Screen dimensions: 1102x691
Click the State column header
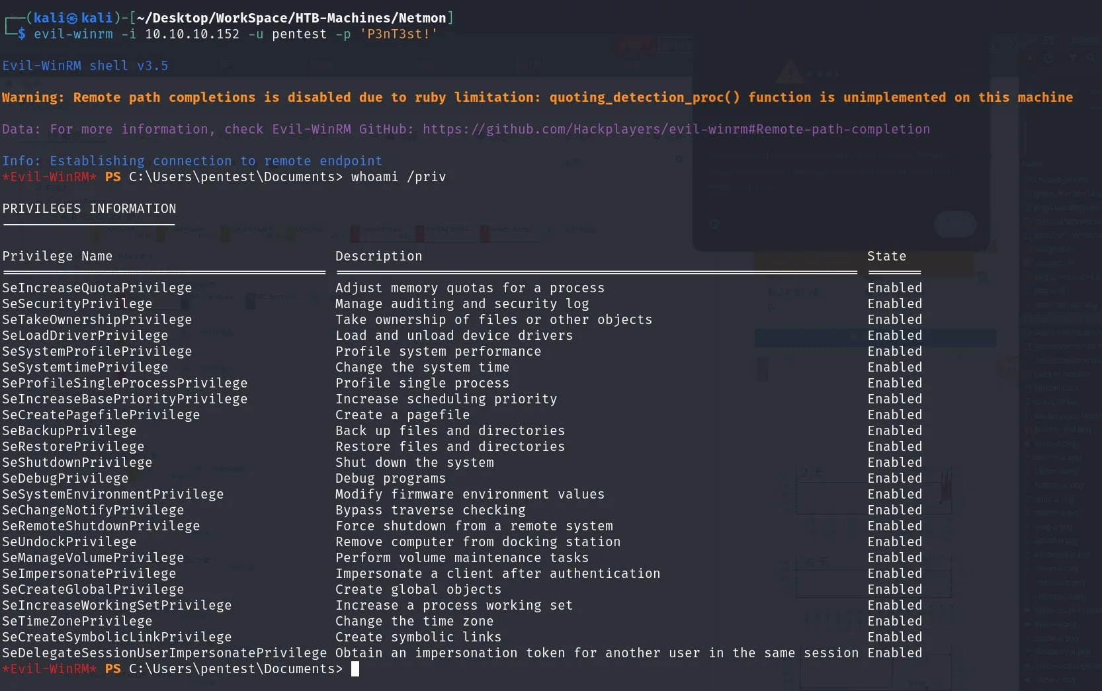click(887, 257)
